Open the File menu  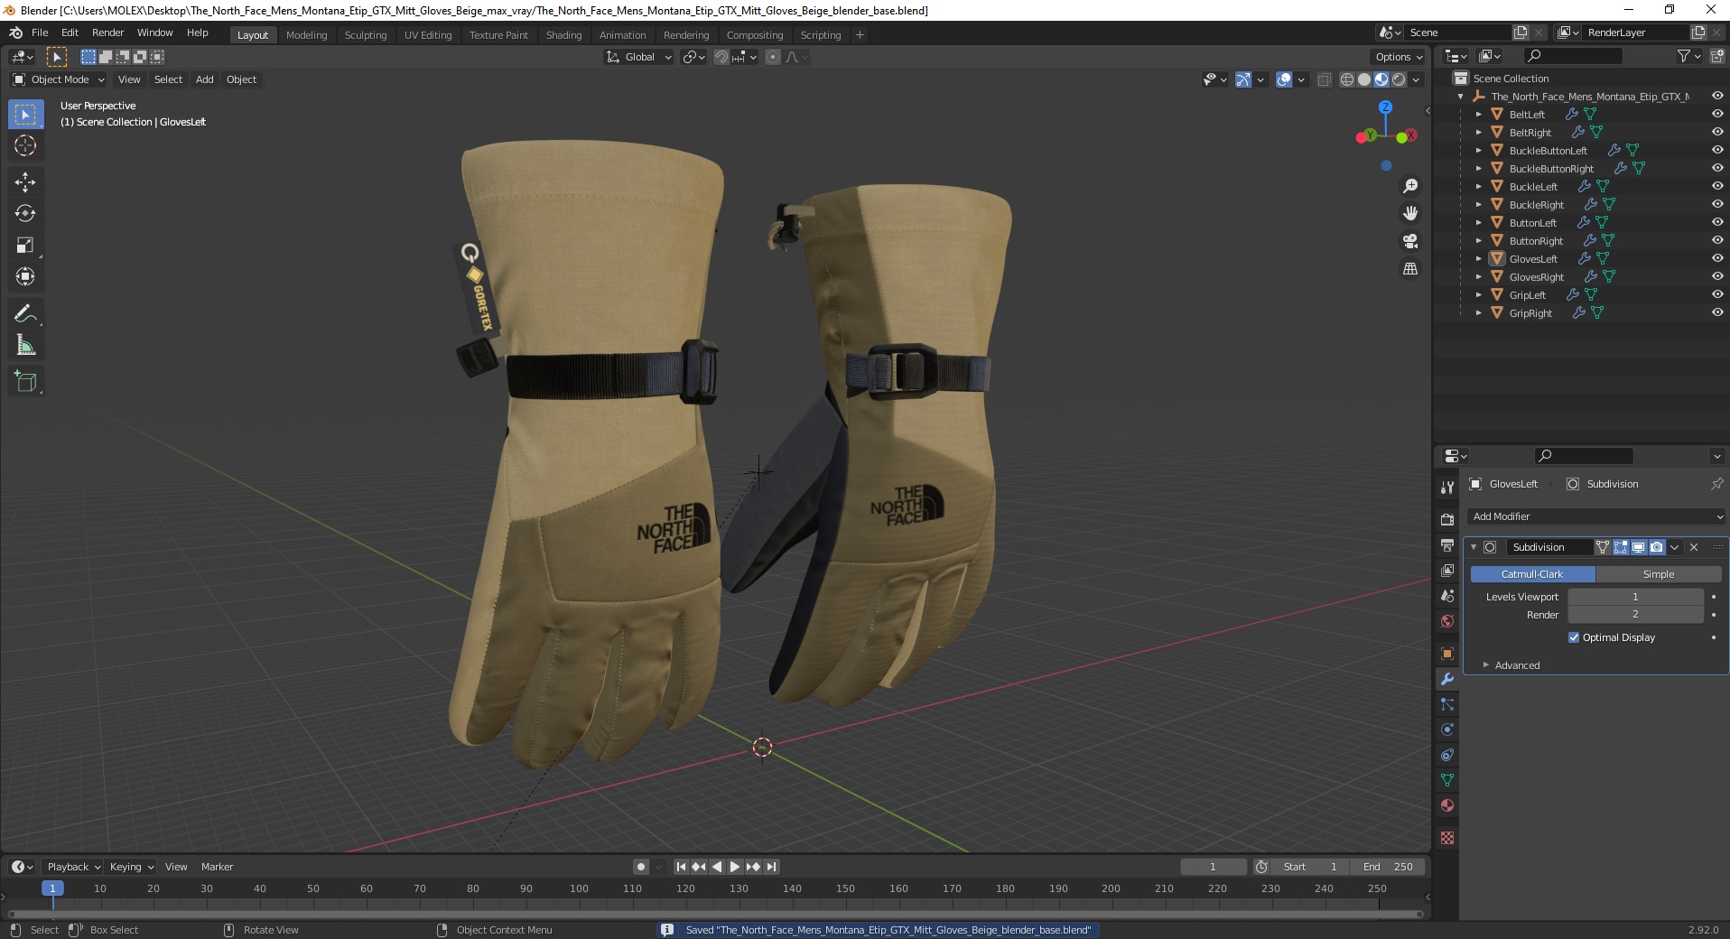40,33
